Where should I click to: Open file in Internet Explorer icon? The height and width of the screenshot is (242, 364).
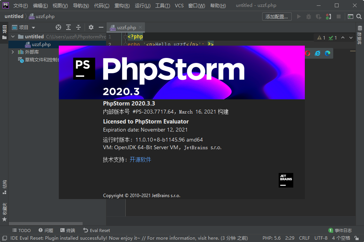pos(317,53)
